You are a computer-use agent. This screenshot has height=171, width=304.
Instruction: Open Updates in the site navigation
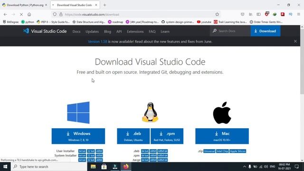pyautogui.click(x=92, y=31)
